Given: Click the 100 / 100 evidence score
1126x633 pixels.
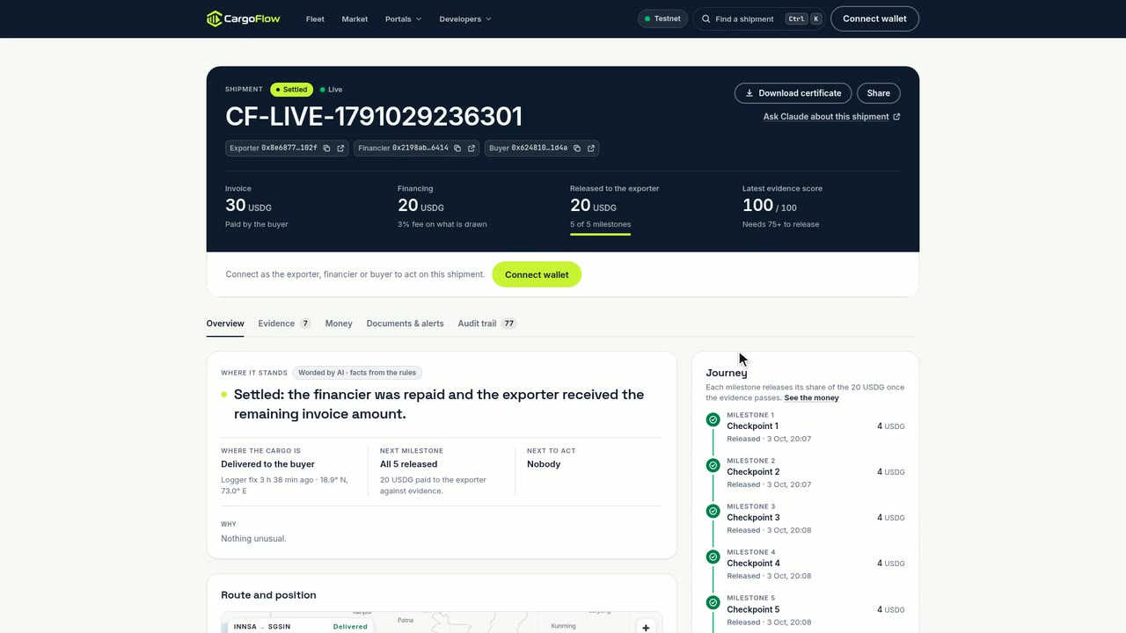Looking at the screenshot, I should tap(770, 206).
